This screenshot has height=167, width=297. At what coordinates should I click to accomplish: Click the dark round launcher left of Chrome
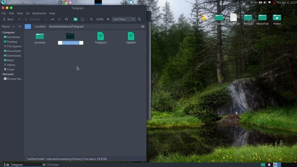[x=60, y=2]
